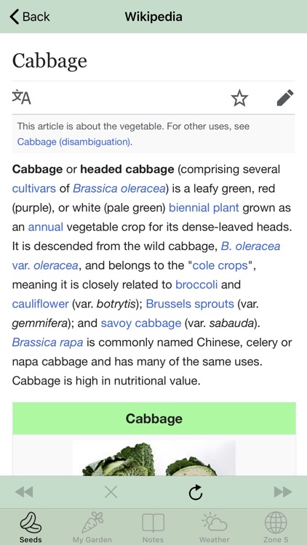Tap the language translate icon
The image size is (307, 545).
click(x=22, y=97)
